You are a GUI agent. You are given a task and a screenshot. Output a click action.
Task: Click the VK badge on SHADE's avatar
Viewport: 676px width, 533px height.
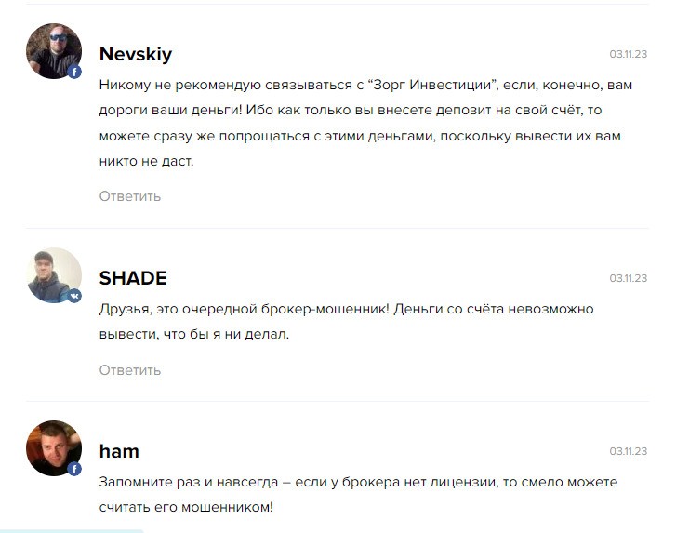click(x=74, y=296)
